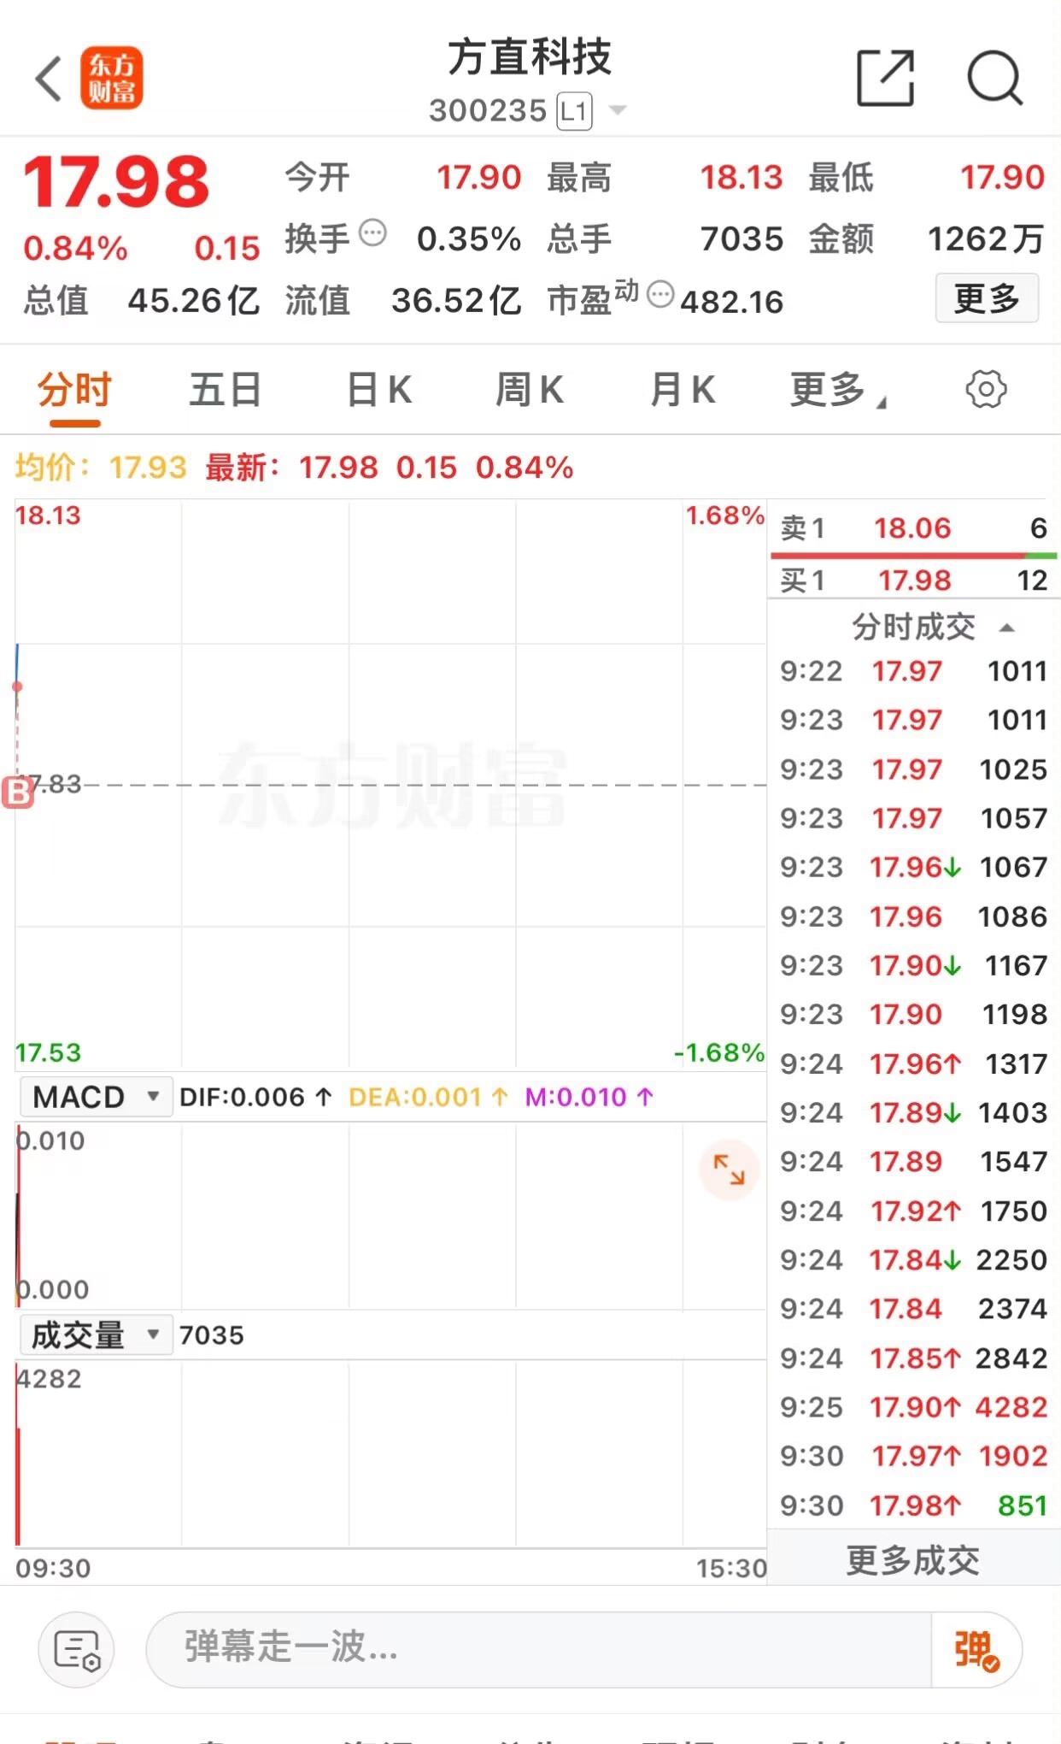Tap the DIF:0.006 indicator value
Screen dimensions: 1061x1744
[255, 1097]
